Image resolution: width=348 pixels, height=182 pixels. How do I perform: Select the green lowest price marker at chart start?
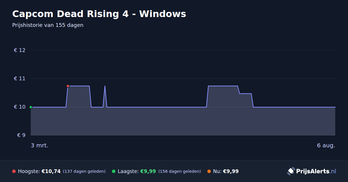point(31,107)
